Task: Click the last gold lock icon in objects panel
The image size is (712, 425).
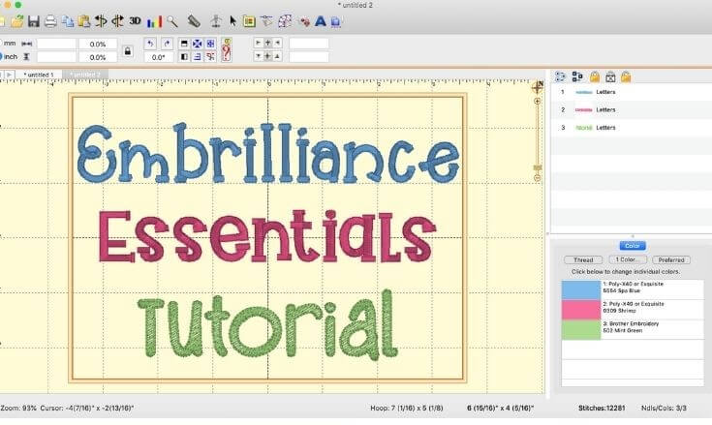Action: point(626,76)
